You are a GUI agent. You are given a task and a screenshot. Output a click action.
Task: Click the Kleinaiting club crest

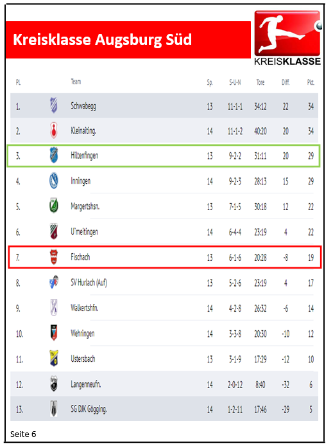point(54,130)
